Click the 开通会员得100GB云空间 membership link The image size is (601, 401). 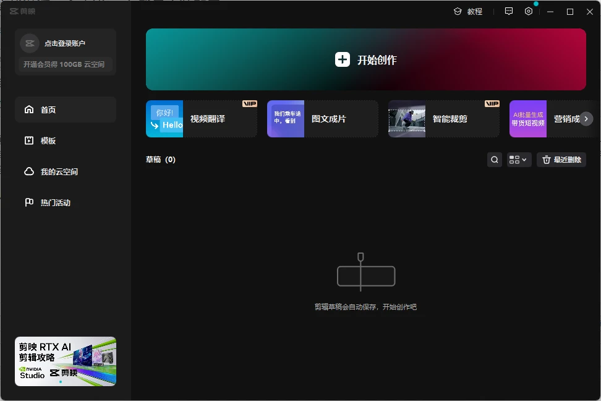(65, 65)
